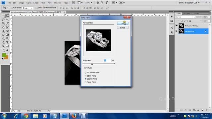The image size is (212, 119).
Task: Select the 105mm Prime lens type
Action: tap(85, 79)
